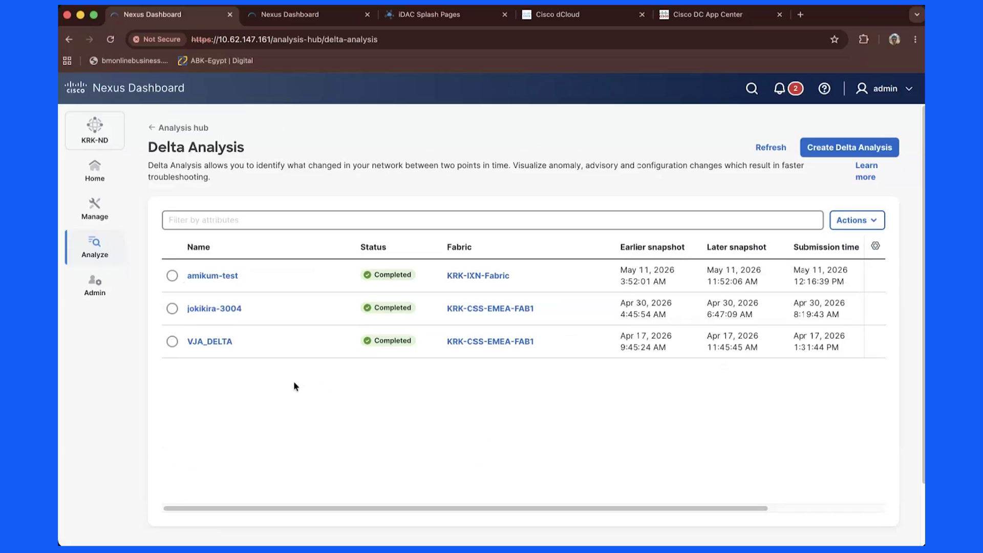
Task: Open the Learn more link
Action: coord(866,172)
